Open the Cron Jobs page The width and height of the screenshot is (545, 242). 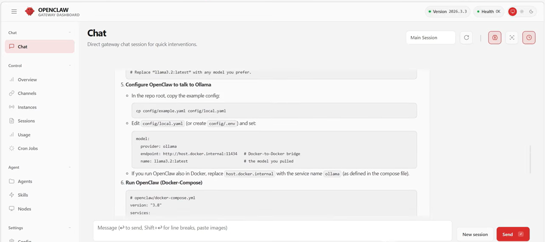tap(40, 148)
